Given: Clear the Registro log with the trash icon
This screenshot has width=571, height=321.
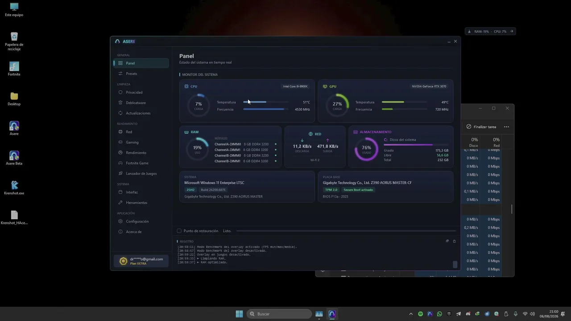Looking at the screenshot, I should coord(454,241).
